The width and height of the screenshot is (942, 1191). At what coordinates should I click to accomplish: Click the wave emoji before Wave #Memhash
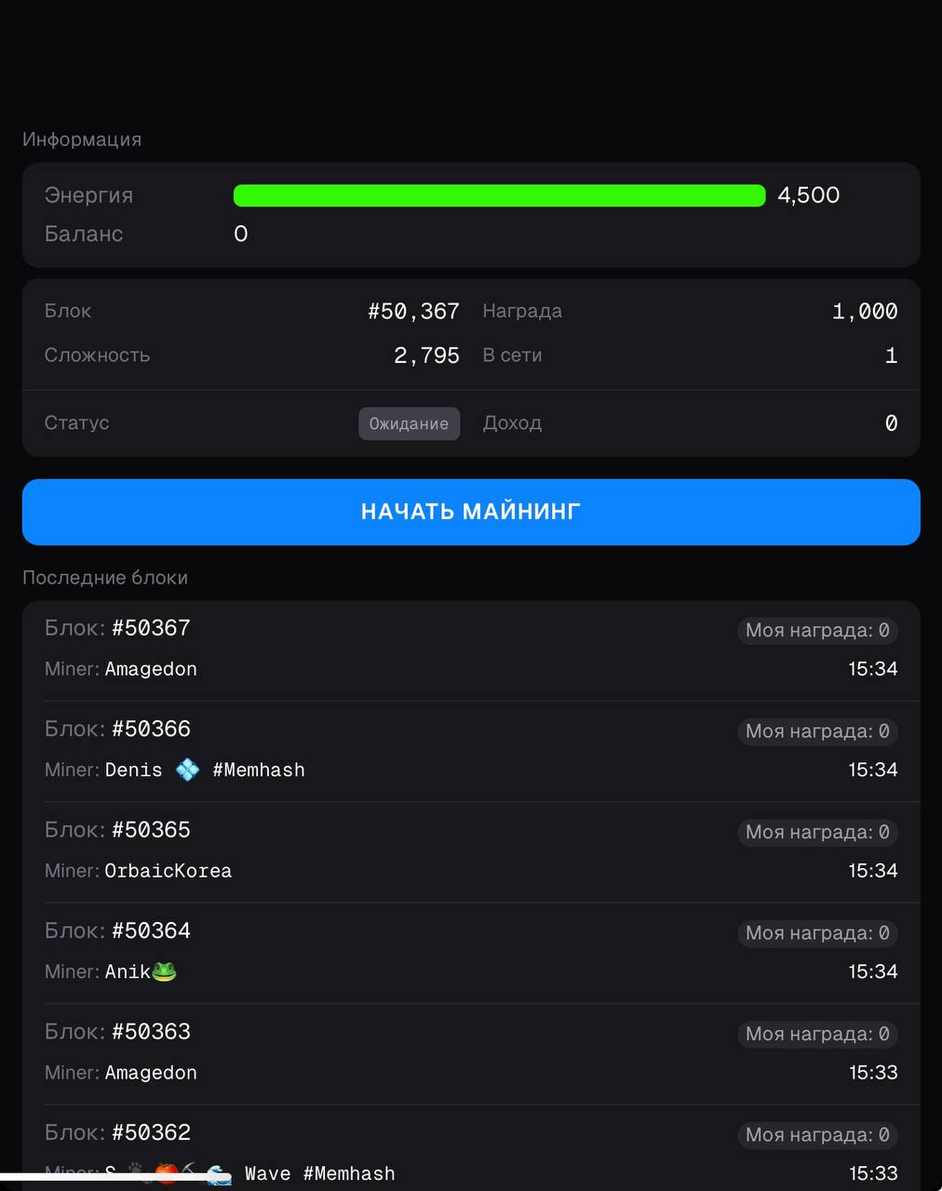pos(219,1173)
